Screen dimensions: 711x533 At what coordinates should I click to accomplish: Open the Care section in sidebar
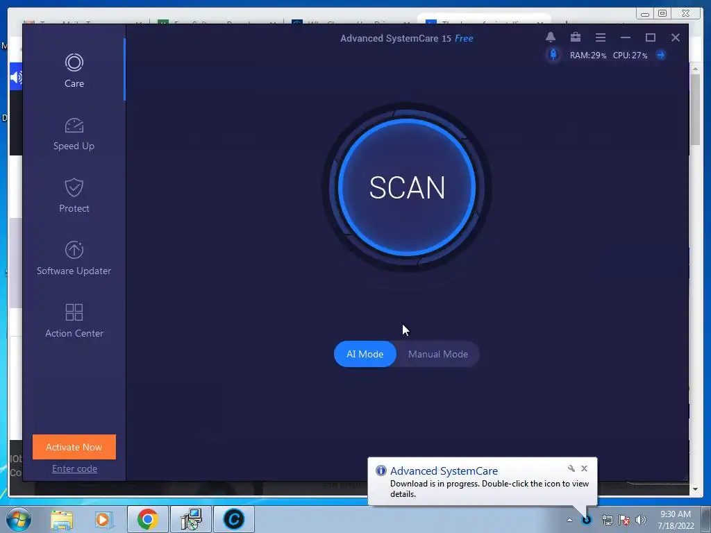coord(74,70)
